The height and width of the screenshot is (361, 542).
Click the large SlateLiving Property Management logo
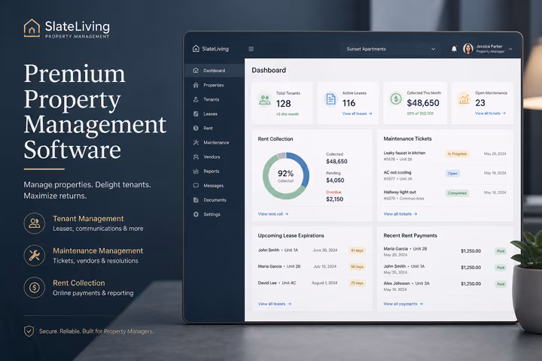pyautogui.click(x=67, y=29)
